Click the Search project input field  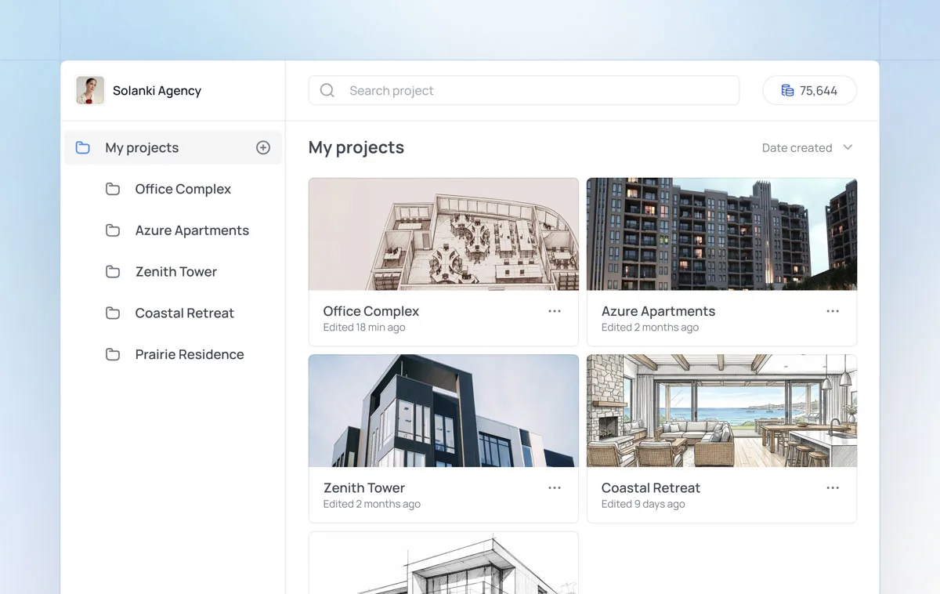[x=524, y=90]
